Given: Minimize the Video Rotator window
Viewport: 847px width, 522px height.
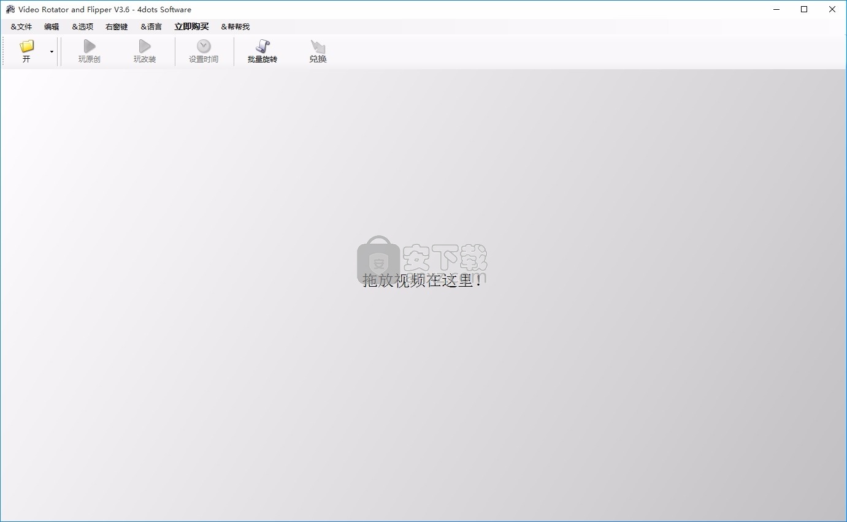Looking at the screenshot, I should [x=776, y=9].
